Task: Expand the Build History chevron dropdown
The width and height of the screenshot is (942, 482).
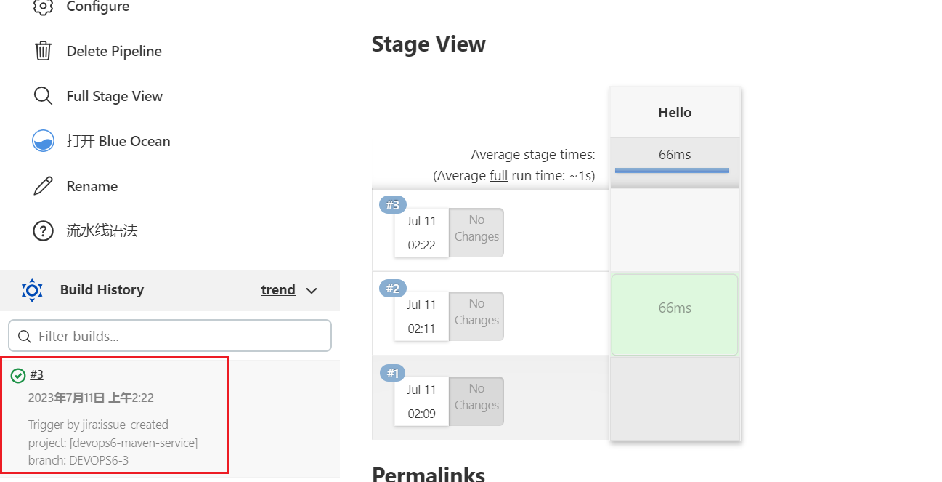Action: tap(312, 291)
